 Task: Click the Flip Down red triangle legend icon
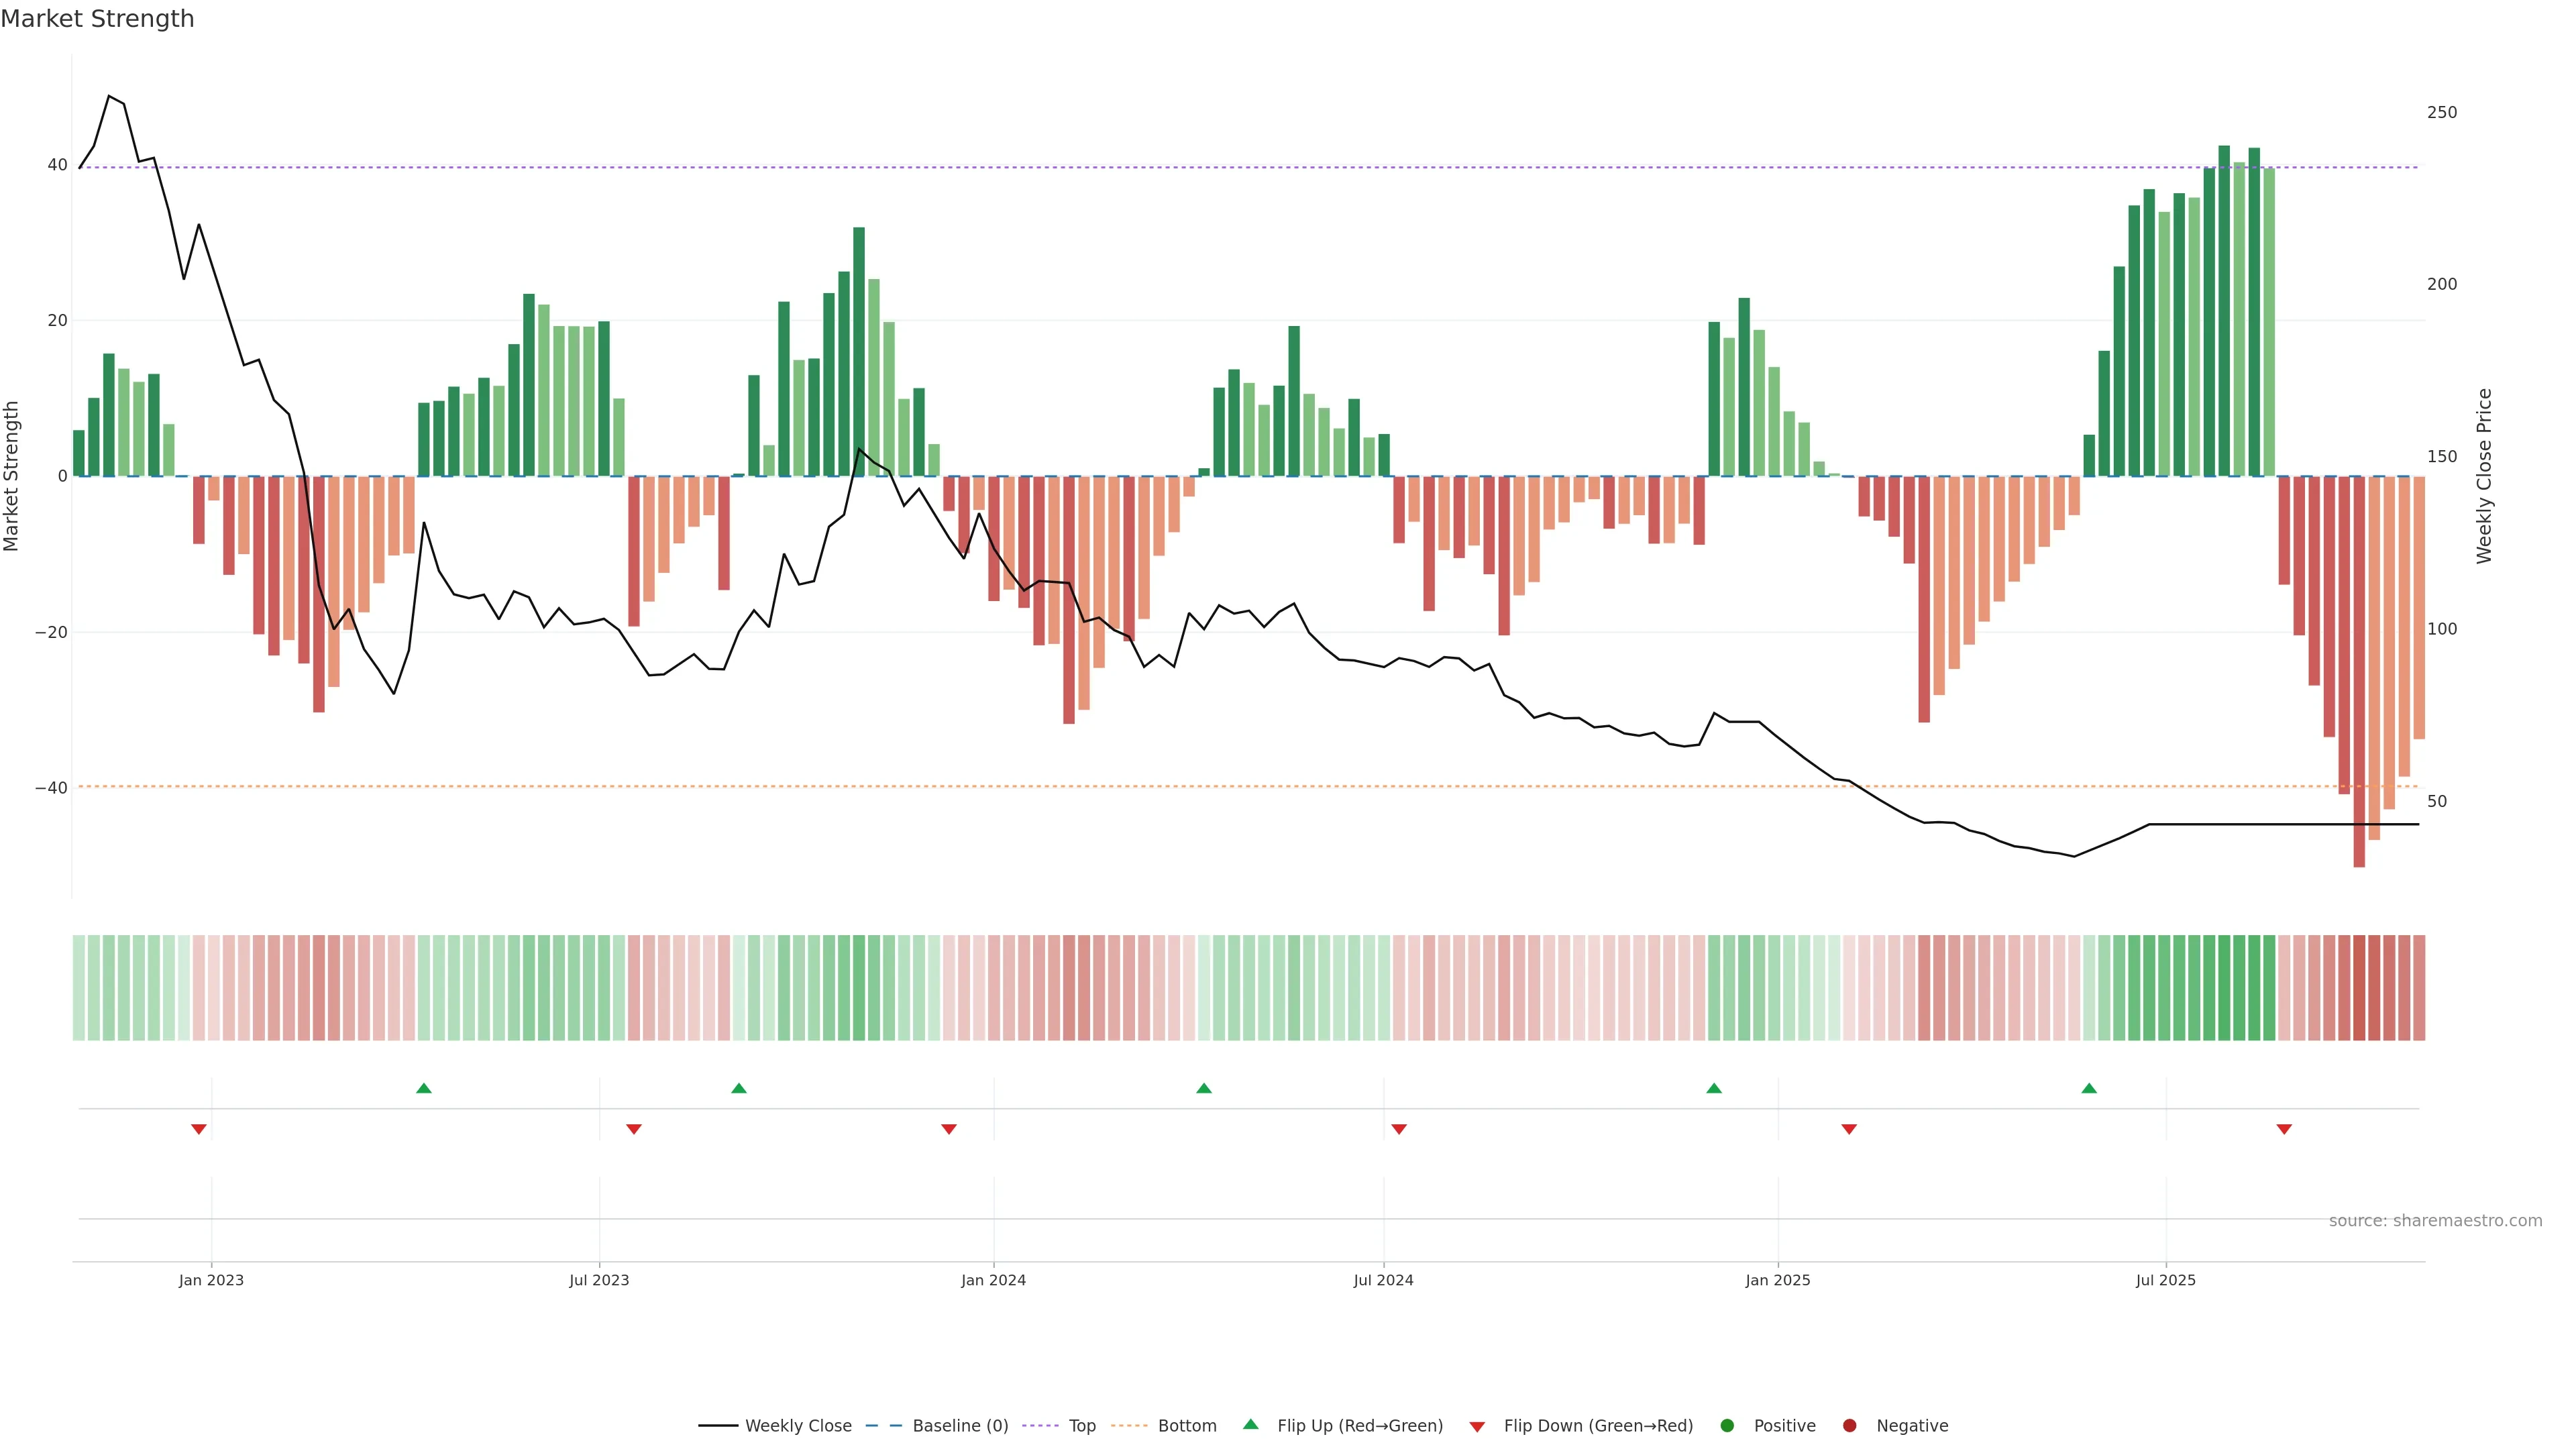click(1477, 1427)
